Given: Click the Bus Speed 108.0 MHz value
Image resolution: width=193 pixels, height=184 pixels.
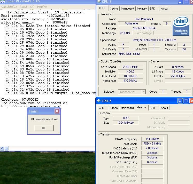Looking at the screenshot, I should (130, 76).
